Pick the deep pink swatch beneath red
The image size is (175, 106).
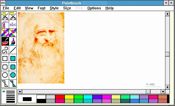[60, 101]
